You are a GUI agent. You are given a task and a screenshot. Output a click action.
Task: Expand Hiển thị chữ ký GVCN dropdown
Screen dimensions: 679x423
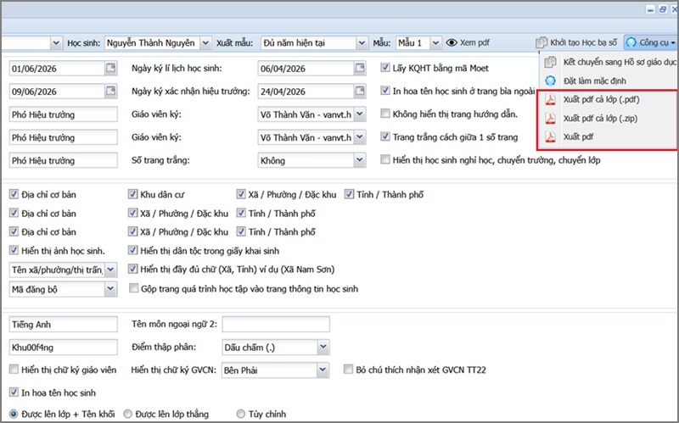[323, 370]
